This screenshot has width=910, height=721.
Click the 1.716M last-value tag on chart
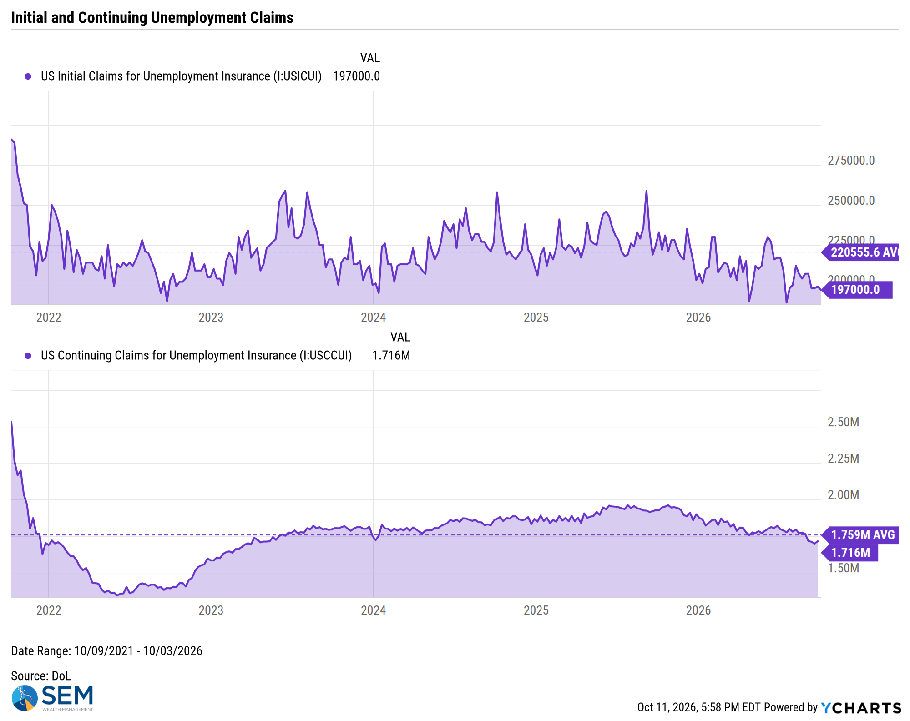click(x=850, y=552)
